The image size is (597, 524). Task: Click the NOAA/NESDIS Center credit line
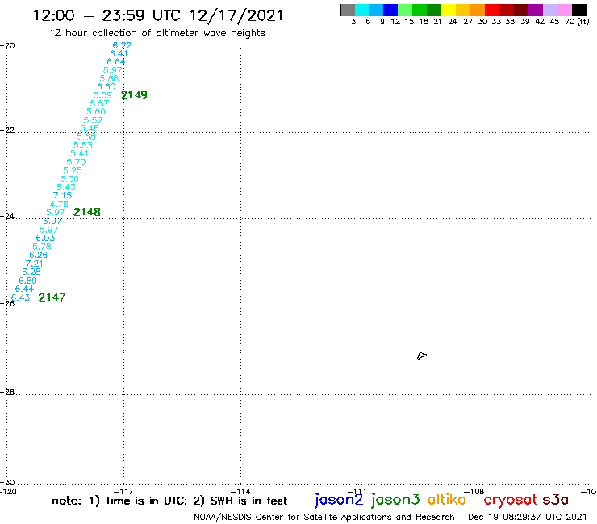324,518
